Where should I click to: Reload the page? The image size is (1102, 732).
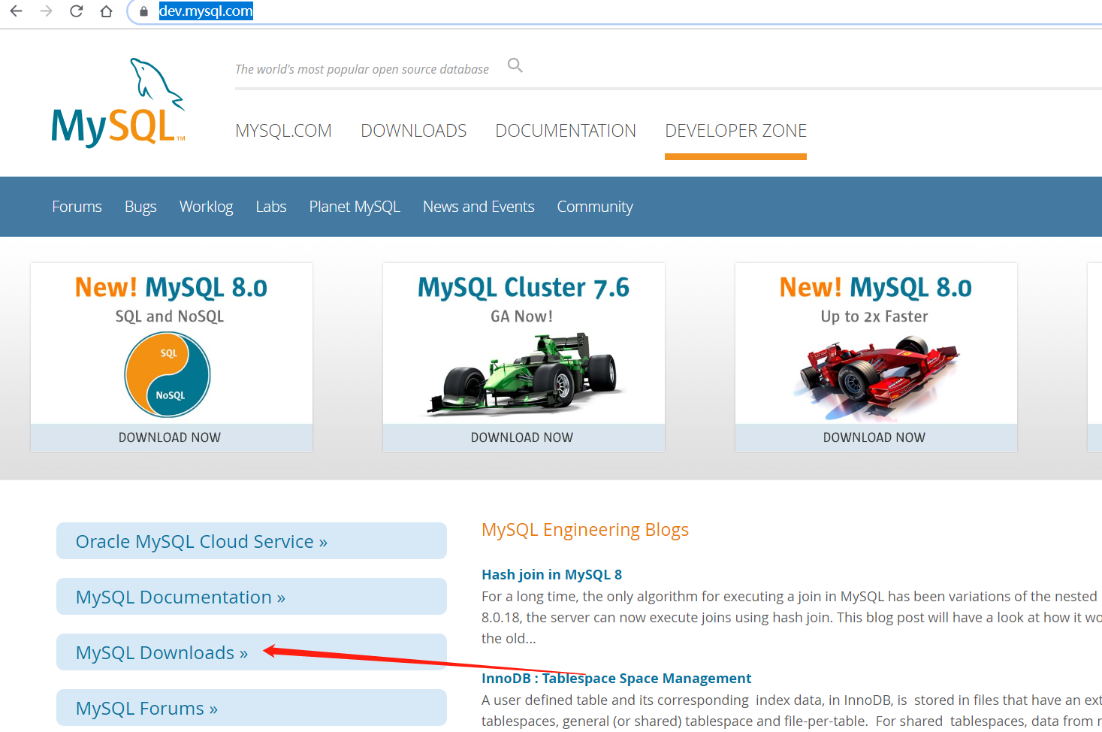(x=76, y=11)
